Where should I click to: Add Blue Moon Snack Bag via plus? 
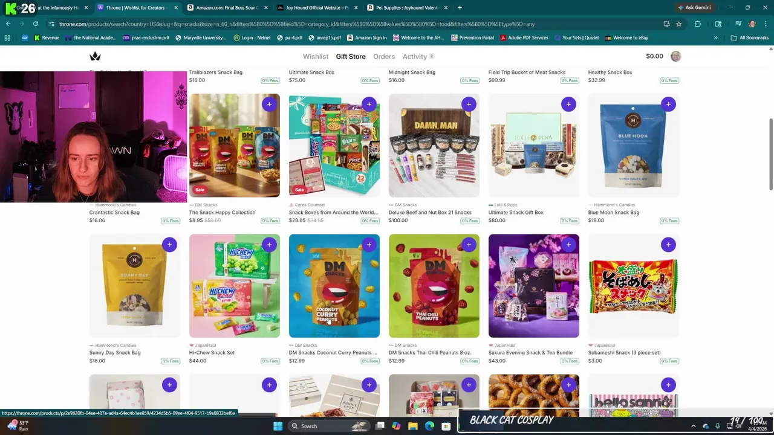(x=668, y=104)
